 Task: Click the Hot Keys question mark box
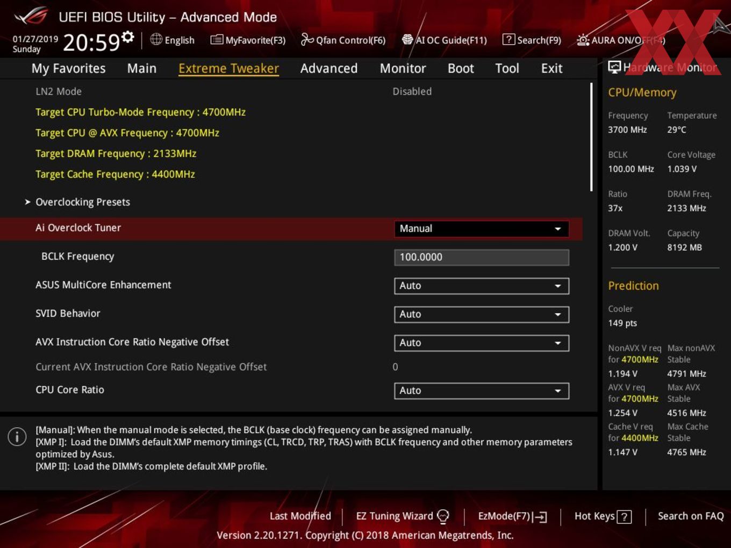[624, 517]
